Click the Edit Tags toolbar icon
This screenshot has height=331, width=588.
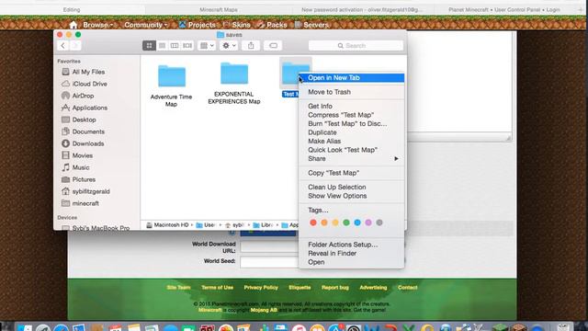273,45
